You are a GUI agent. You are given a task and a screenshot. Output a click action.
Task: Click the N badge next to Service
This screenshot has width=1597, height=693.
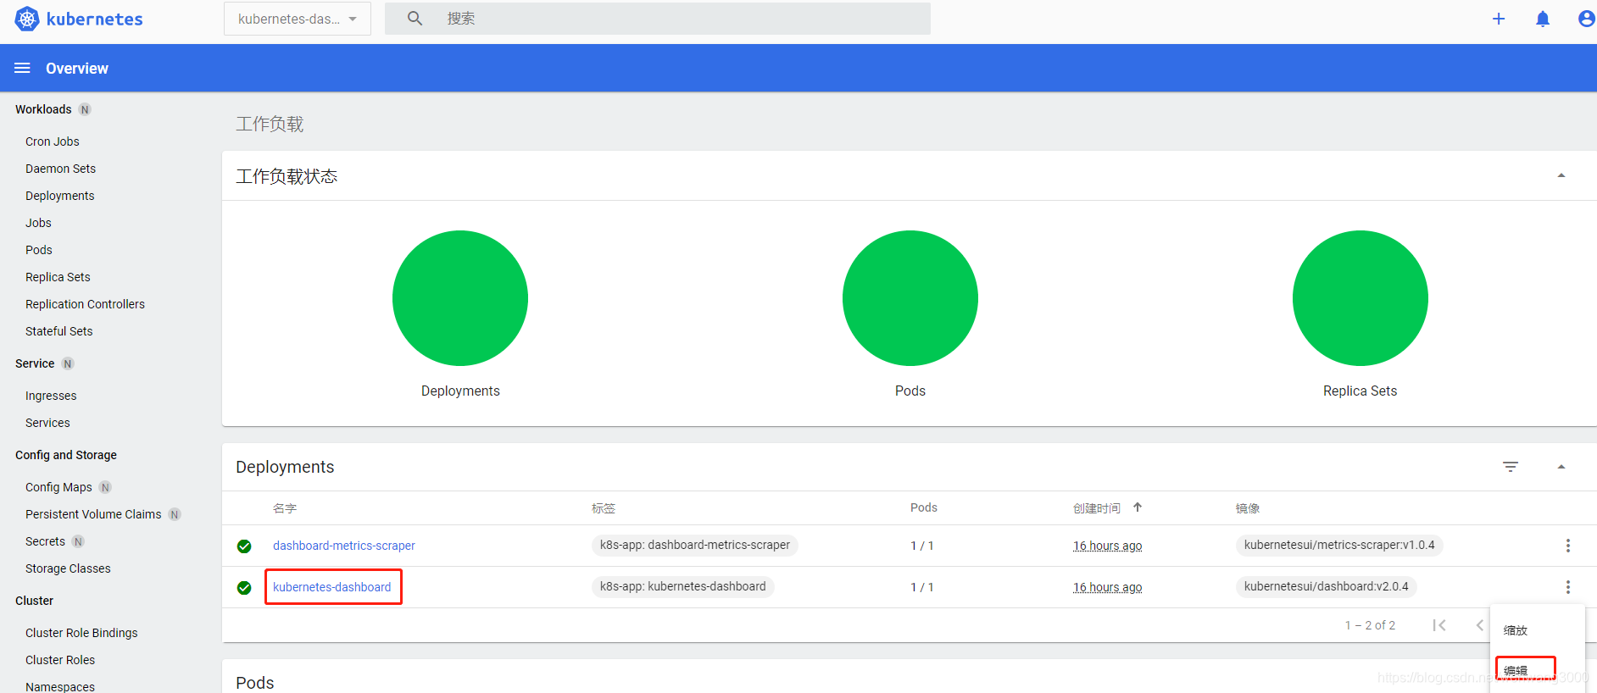click(x=68, y=363)
